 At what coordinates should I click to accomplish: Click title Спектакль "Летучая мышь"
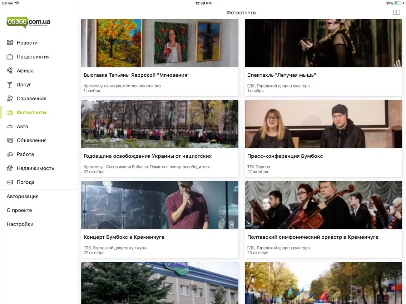coord(282,75)
